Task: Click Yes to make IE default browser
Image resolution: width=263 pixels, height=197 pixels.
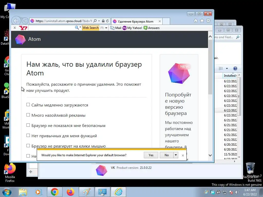Action: 151,155
